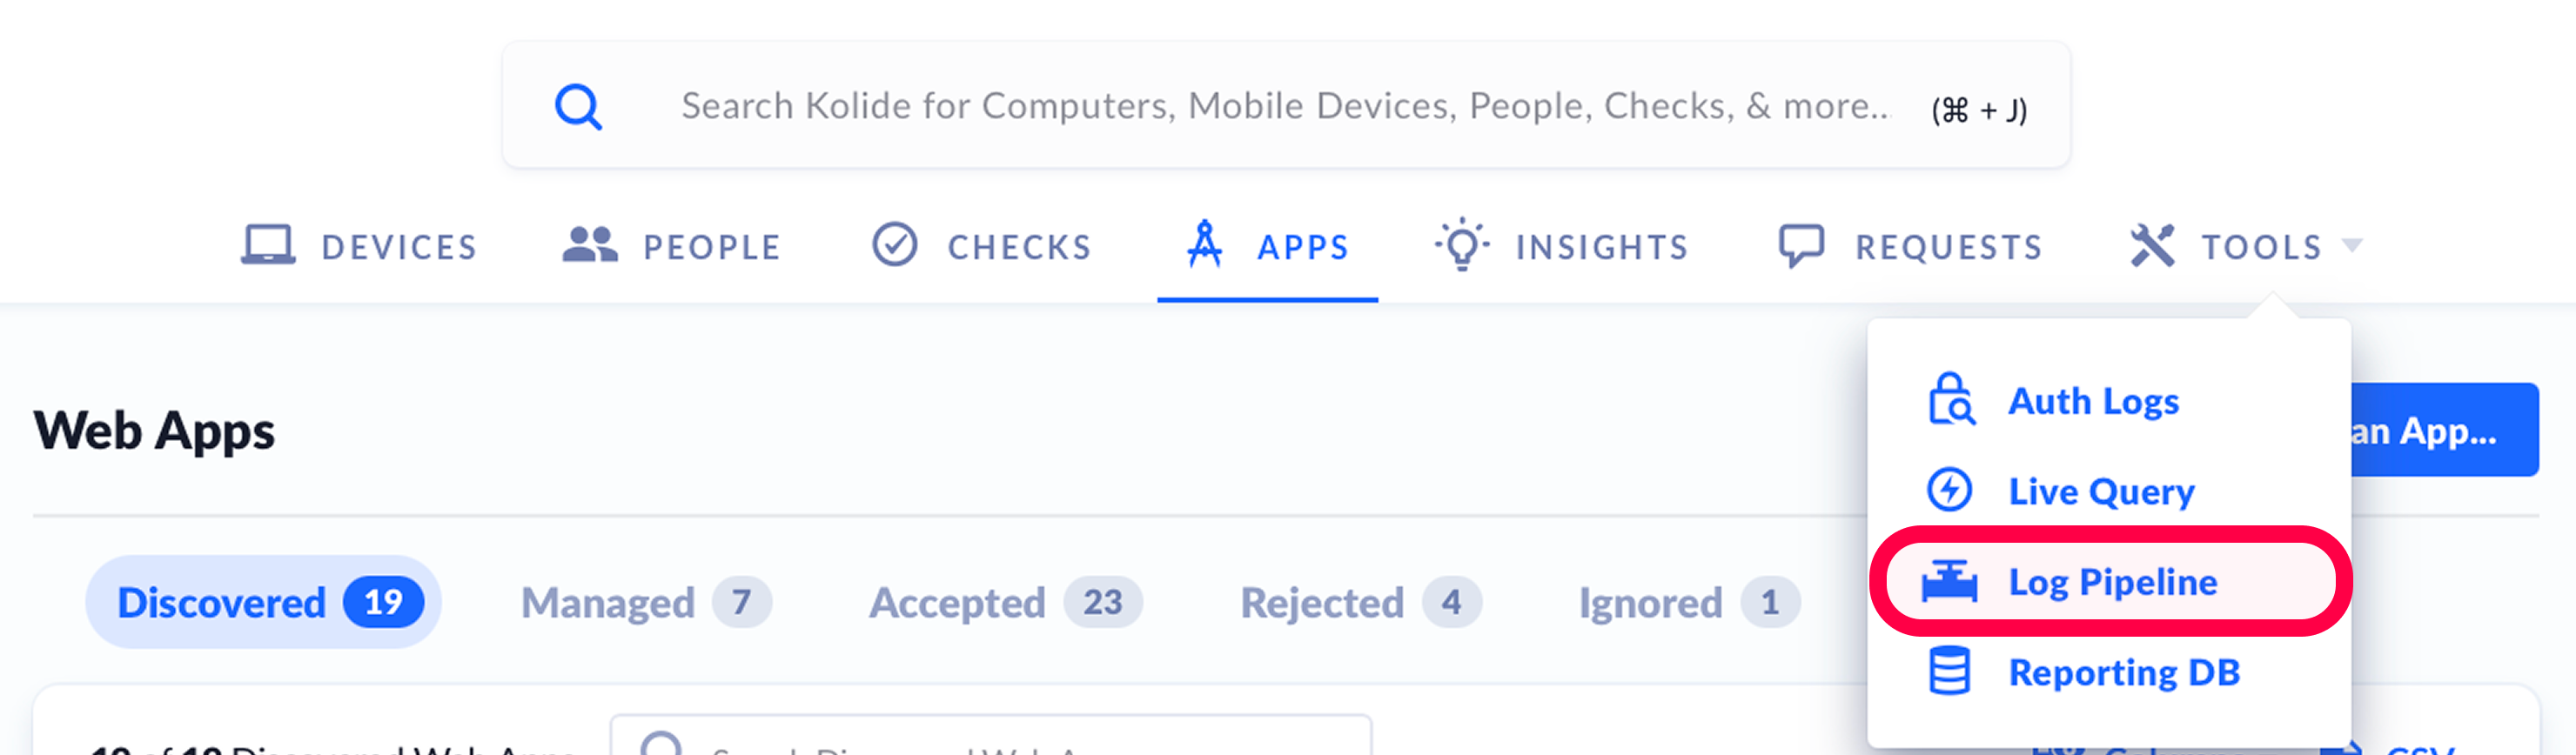Click the Auth Logs lock icon
Screen dimensions: 2576x755
tap(1950, 400)
